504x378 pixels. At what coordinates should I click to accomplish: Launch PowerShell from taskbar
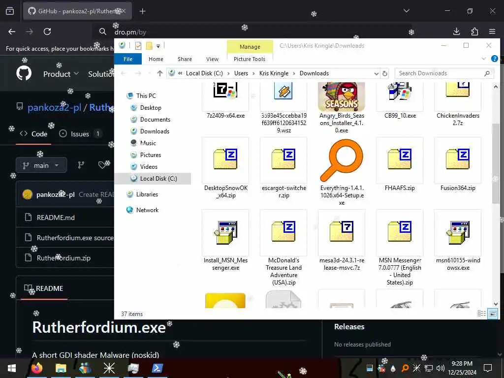pos(157,368)
